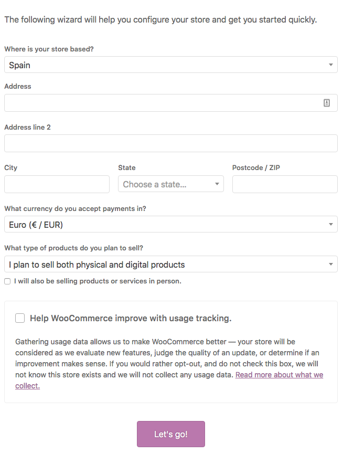Open the Read more about what we collect link

coord(279,375)
